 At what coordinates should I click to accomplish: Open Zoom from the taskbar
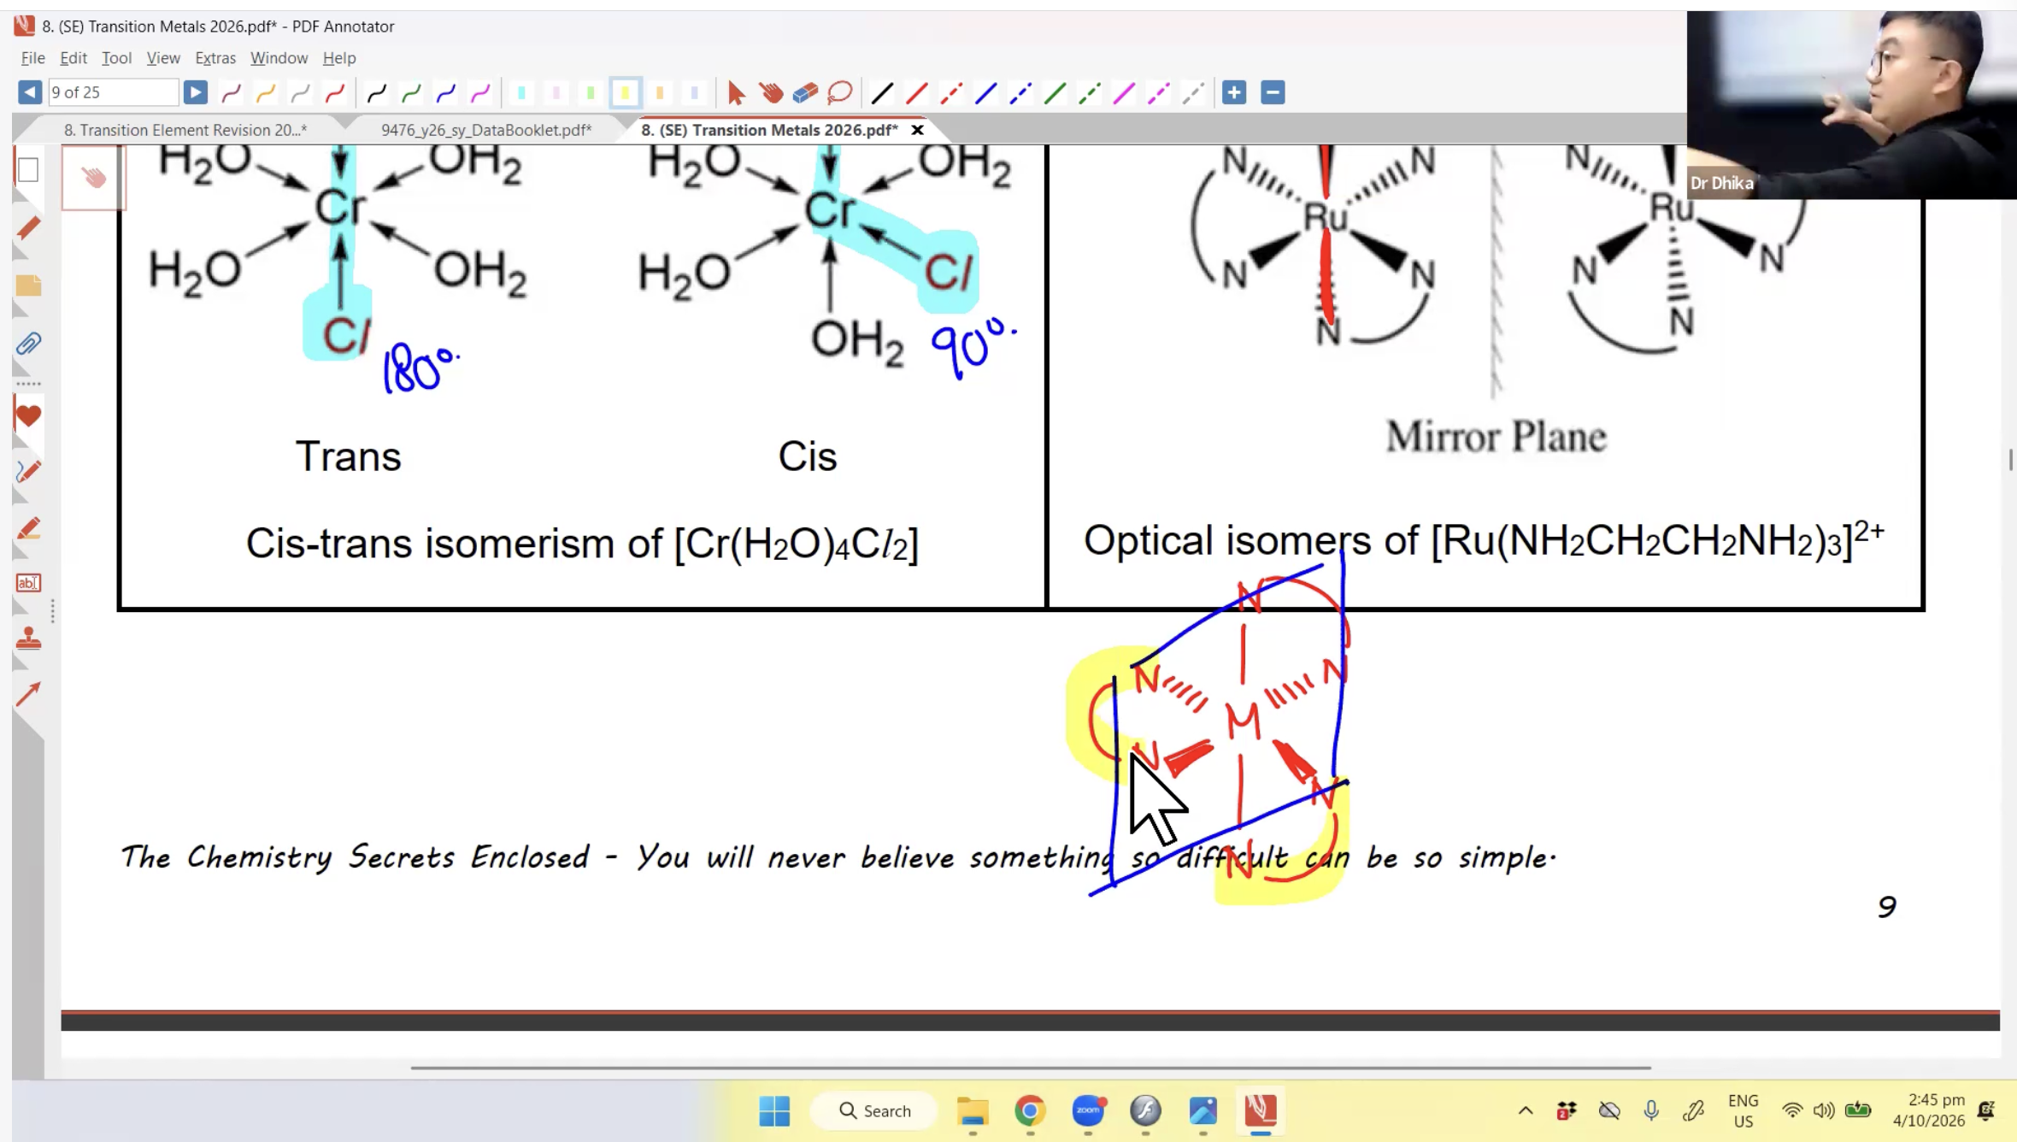click(x=1088, y=1111)
